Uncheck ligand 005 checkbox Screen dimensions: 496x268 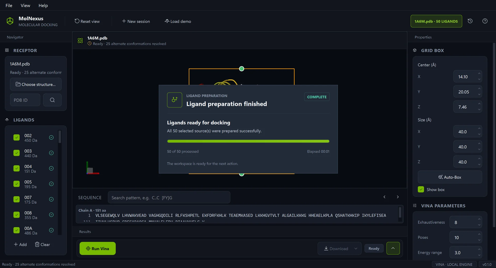click(17, 184)
